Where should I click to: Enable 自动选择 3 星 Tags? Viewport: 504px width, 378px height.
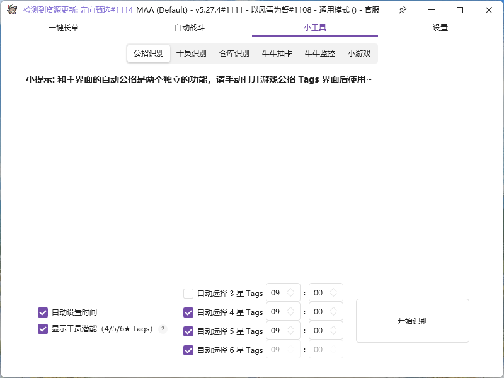(x=187, y=293)
